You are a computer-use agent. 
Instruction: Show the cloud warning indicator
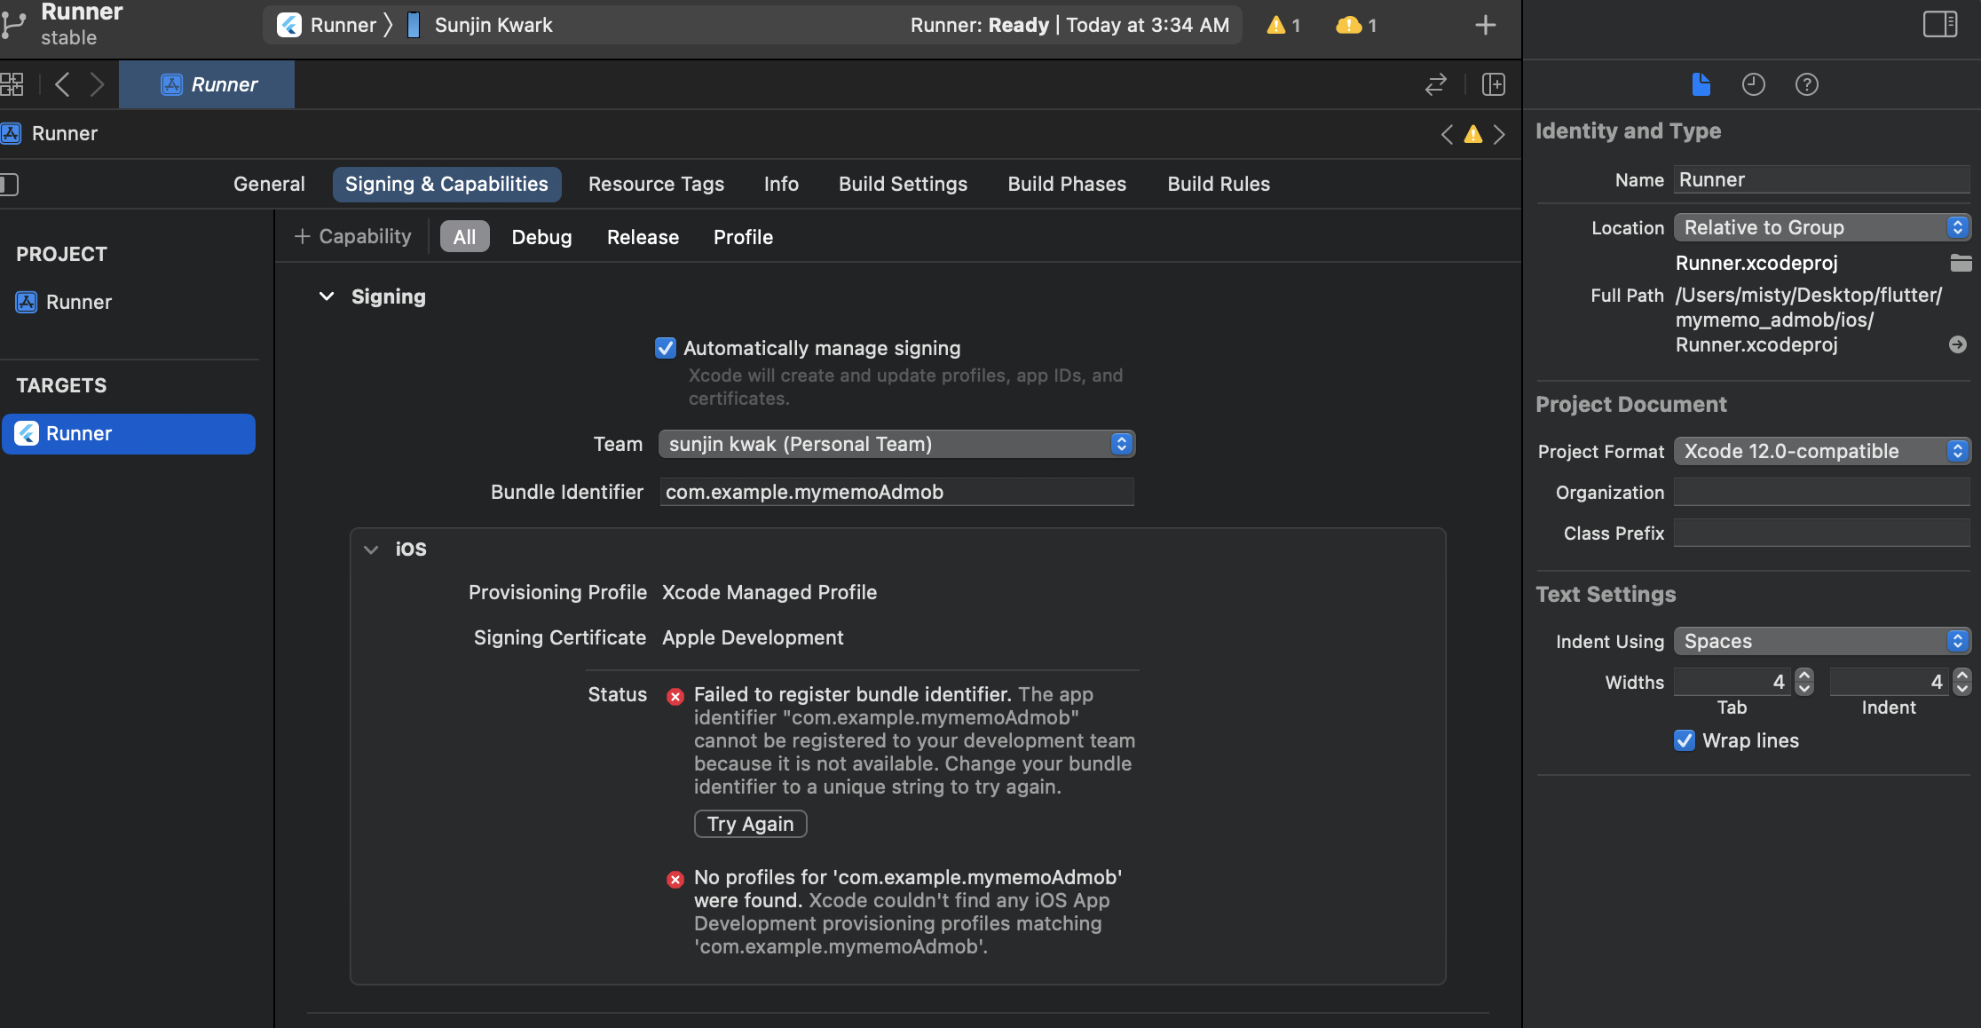point(1356,25)
